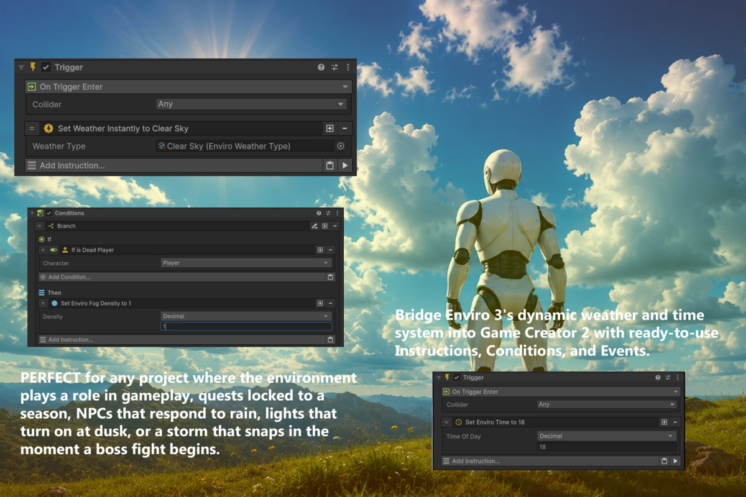Open the kebab menu of the Conditions component

pyautogui.click(x=336, y=213)
